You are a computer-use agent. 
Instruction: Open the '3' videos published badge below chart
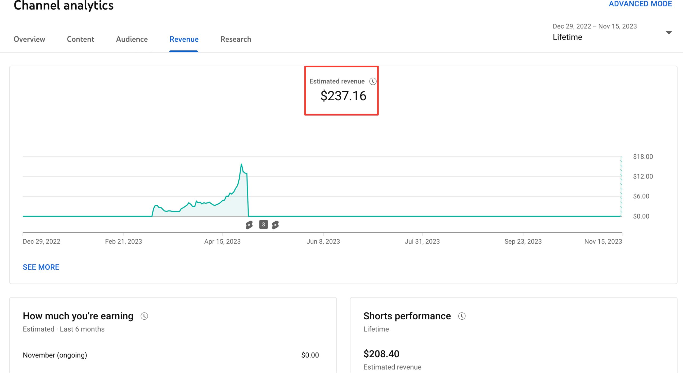263,225
